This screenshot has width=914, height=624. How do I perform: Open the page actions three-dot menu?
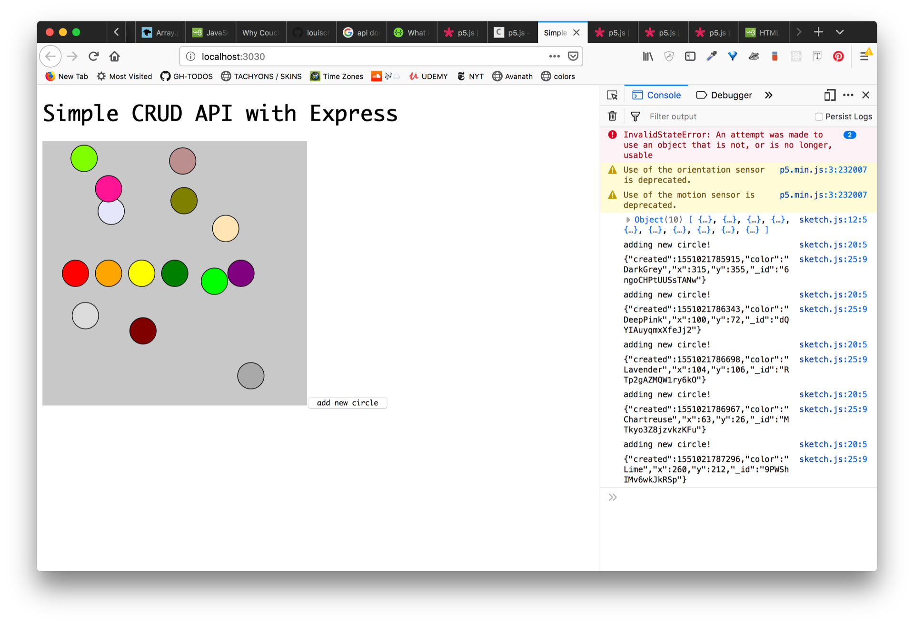(x=554, y=56)
